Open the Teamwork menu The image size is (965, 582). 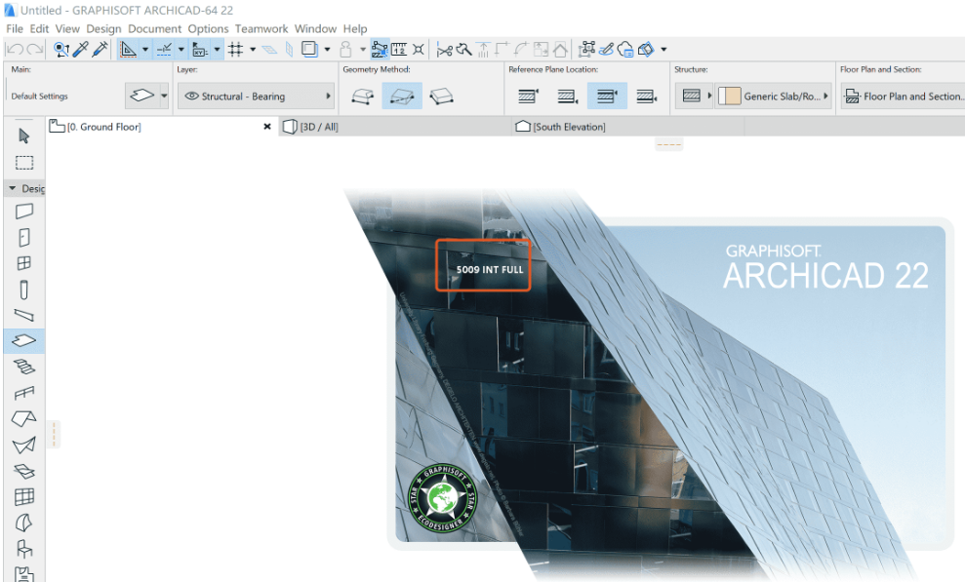261,28
